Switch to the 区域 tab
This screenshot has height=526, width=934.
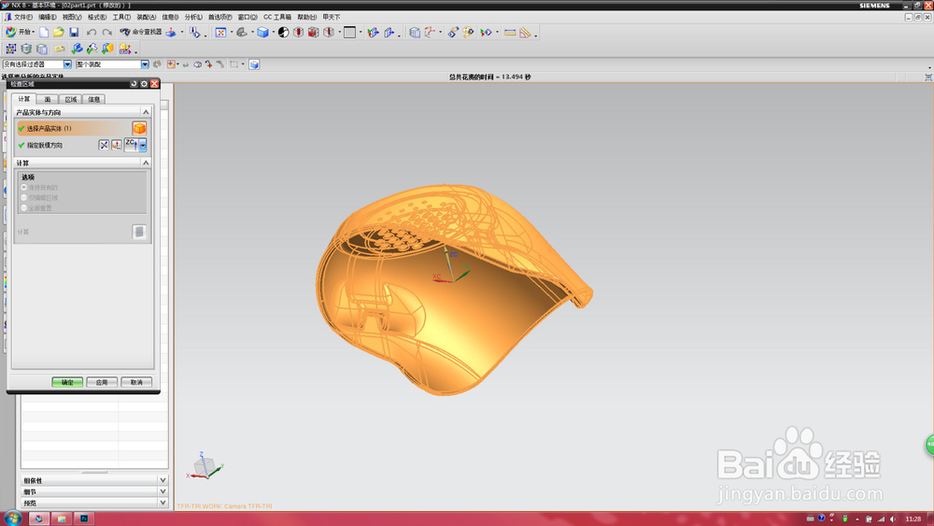[71, 99]
